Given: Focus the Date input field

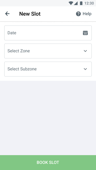Looking at the screenshot, I should [48, 33].
